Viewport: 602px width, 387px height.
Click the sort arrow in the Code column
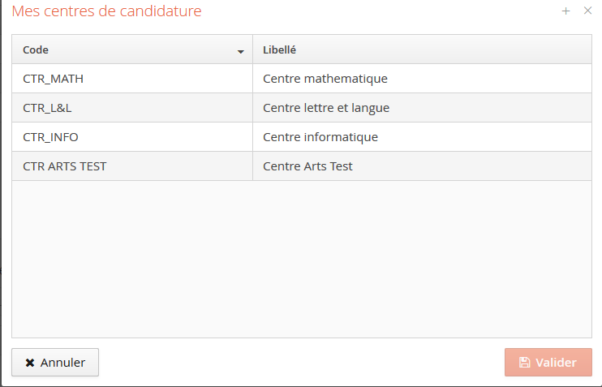240,51
